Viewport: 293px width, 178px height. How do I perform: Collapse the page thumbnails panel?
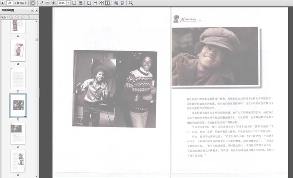point(32,10)
